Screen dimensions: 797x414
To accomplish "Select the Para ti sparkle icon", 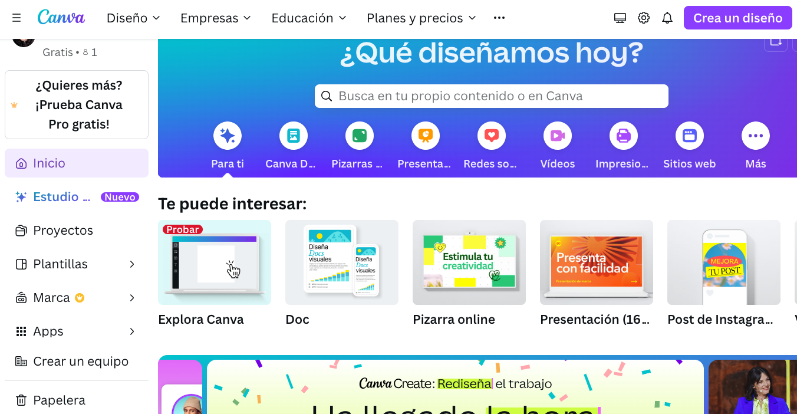I will 228,136.
